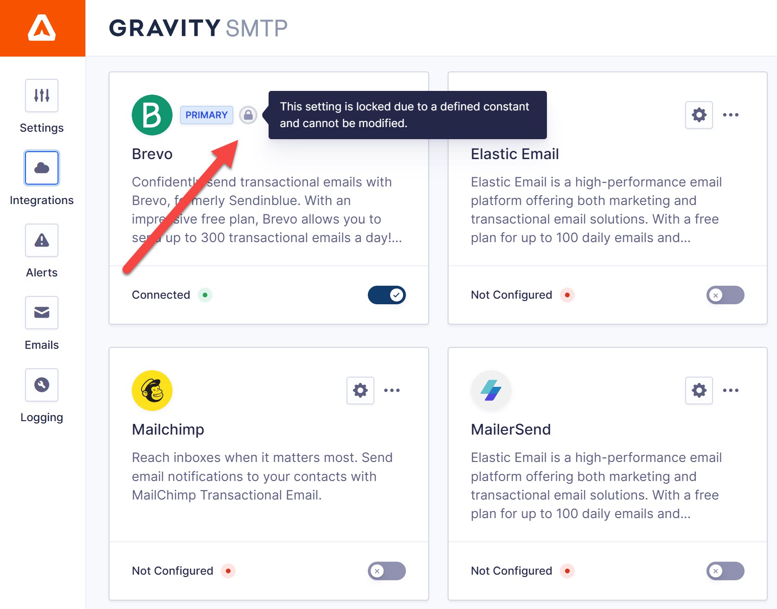This screenshot has height=609, width=777.
Task: Click the Gravity logo in orange corner
Action: [x=42, y=28]
